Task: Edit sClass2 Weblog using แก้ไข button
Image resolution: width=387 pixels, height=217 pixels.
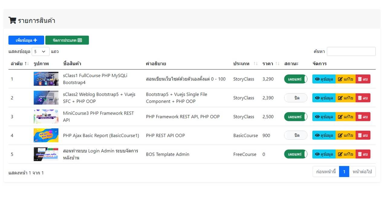Action: 346,98
